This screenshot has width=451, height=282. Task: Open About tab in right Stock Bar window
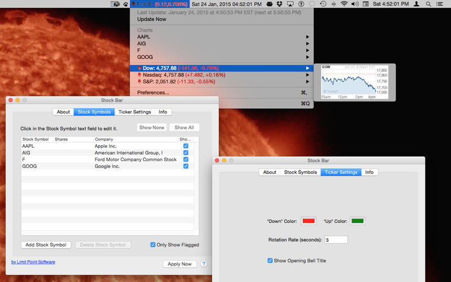269,172
